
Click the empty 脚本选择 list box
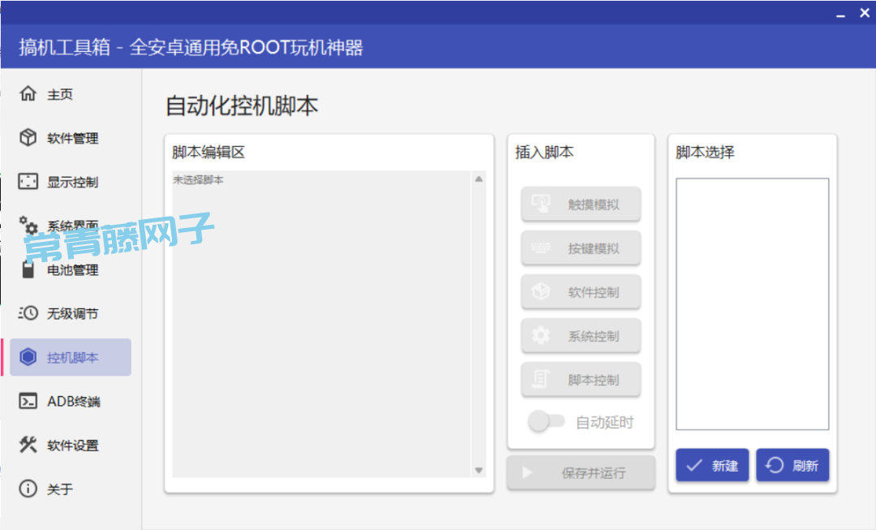752,304
